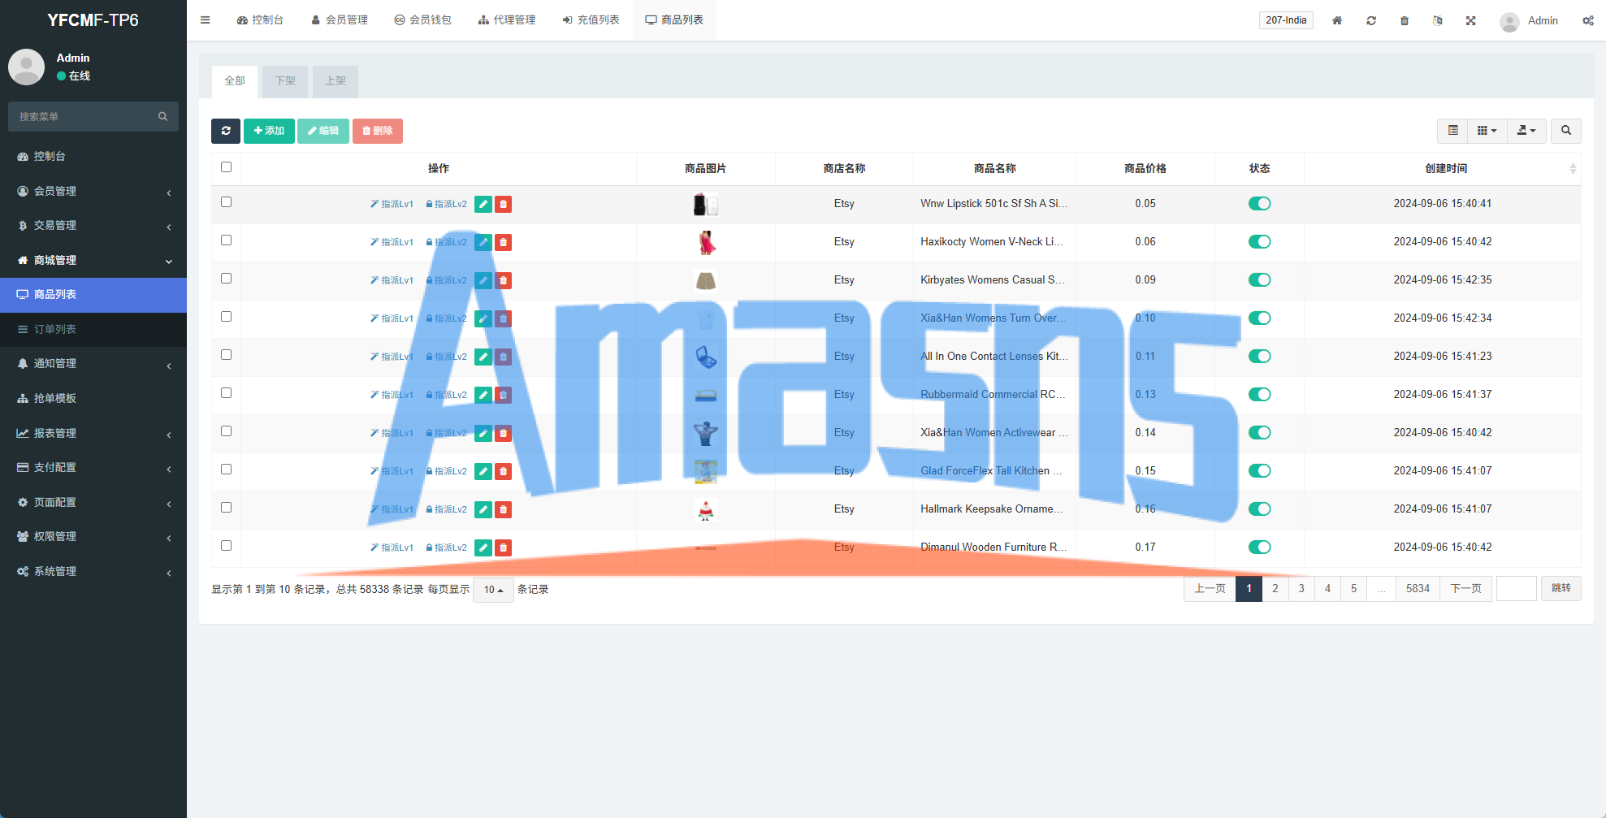Open 充值列表 tab in top navigation
Image resolution: width=1606 pixels, height=818 pixels.
[591, 20]
